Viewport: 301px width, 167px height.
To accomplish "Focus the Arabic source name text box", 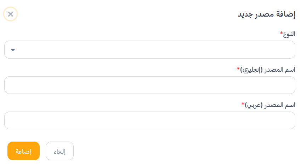I will (x=149, y=120).
